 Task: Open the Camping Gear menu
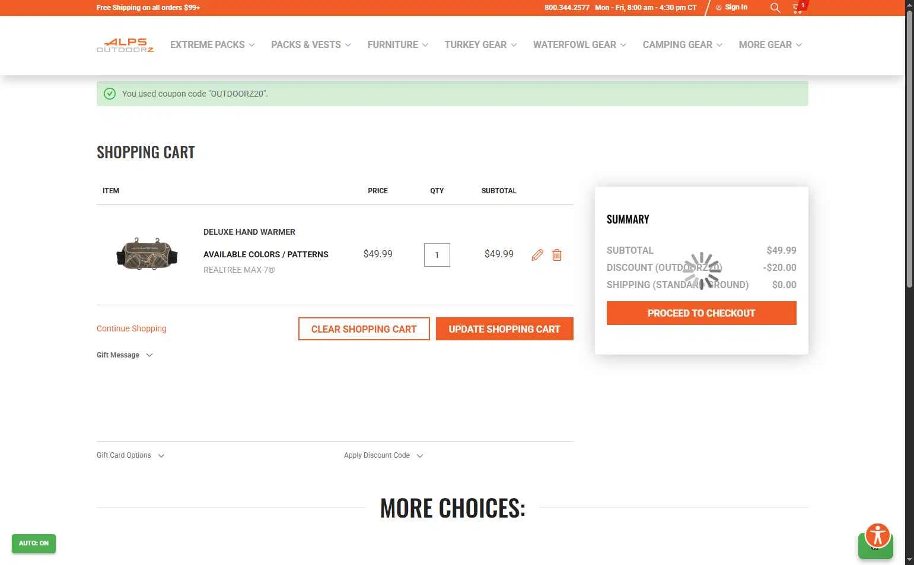point(682,44)
